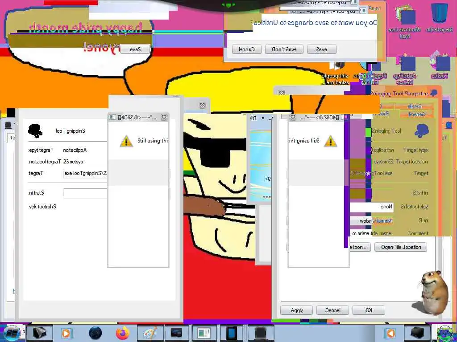The image size is (457, 342).
Task: Click the mirrored Comment text field
Action: pyautogui.click(x=371, y=233)
